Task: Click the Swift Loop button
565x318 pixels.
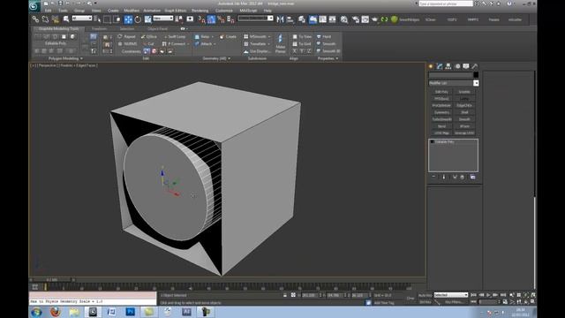Action: point(175,37)
